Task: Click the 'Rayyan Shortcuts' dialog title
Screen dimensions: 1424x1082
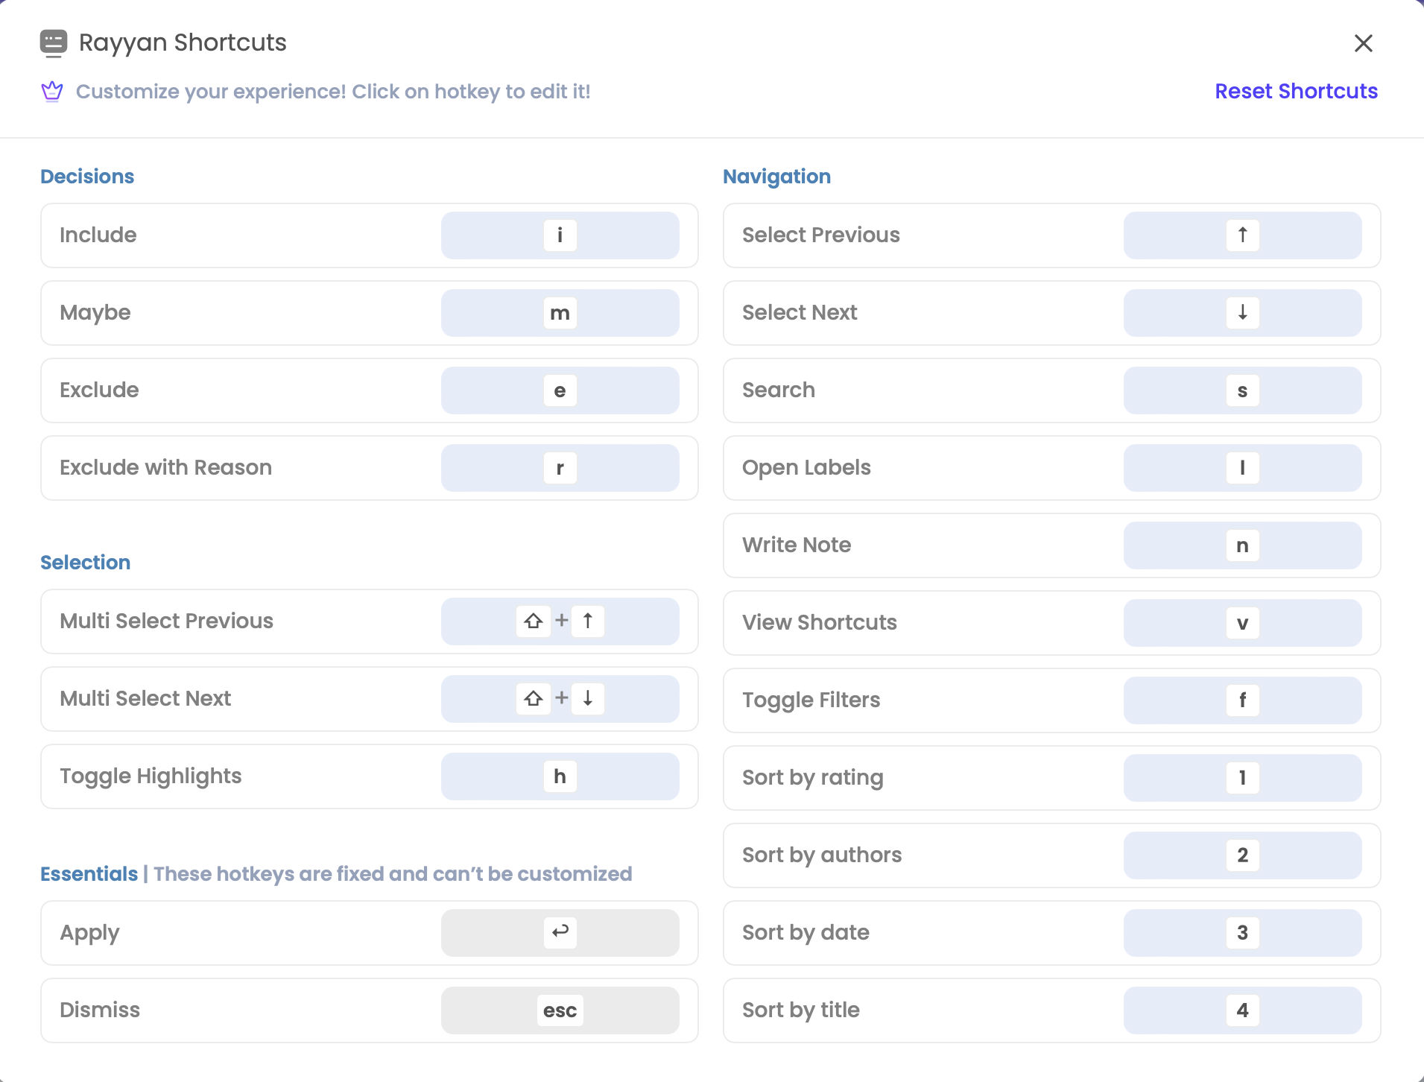Action: pos(183,43)
